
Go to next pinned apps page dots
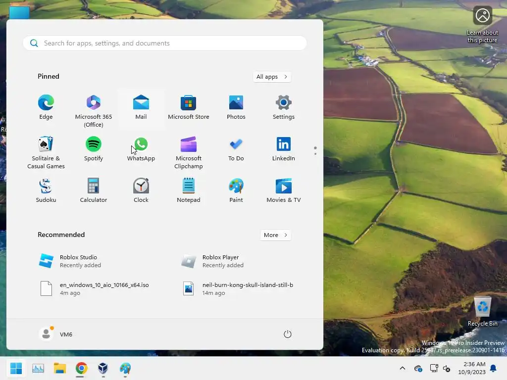[x=315, y=151]
